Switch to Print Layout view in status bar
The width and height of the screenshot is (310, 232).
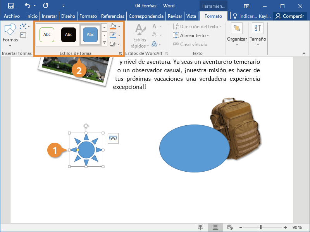point(215,227)
